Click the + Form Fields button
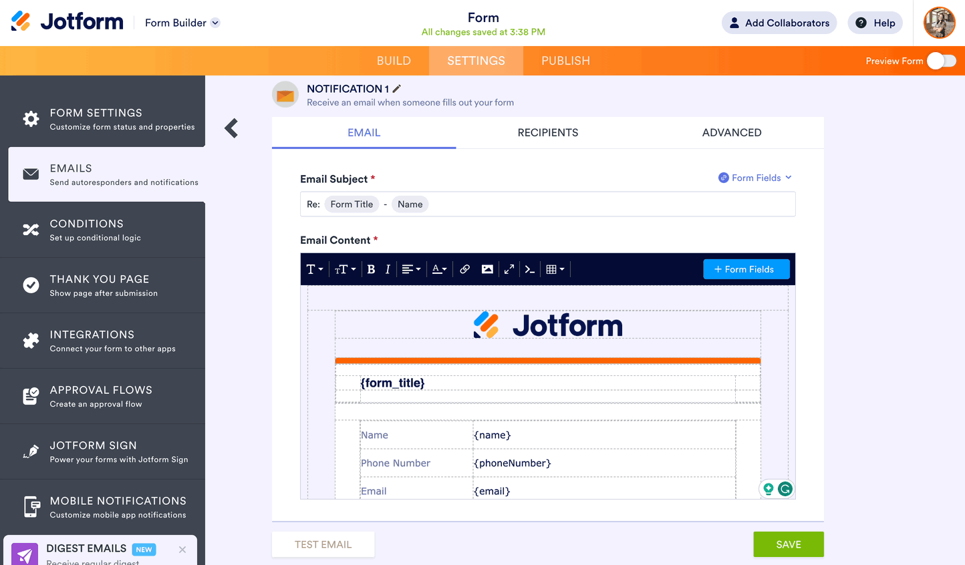 click(746, 269)
